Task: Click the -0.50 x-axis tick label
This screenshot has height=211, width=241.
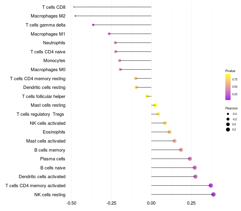Action: pos(71,203)
